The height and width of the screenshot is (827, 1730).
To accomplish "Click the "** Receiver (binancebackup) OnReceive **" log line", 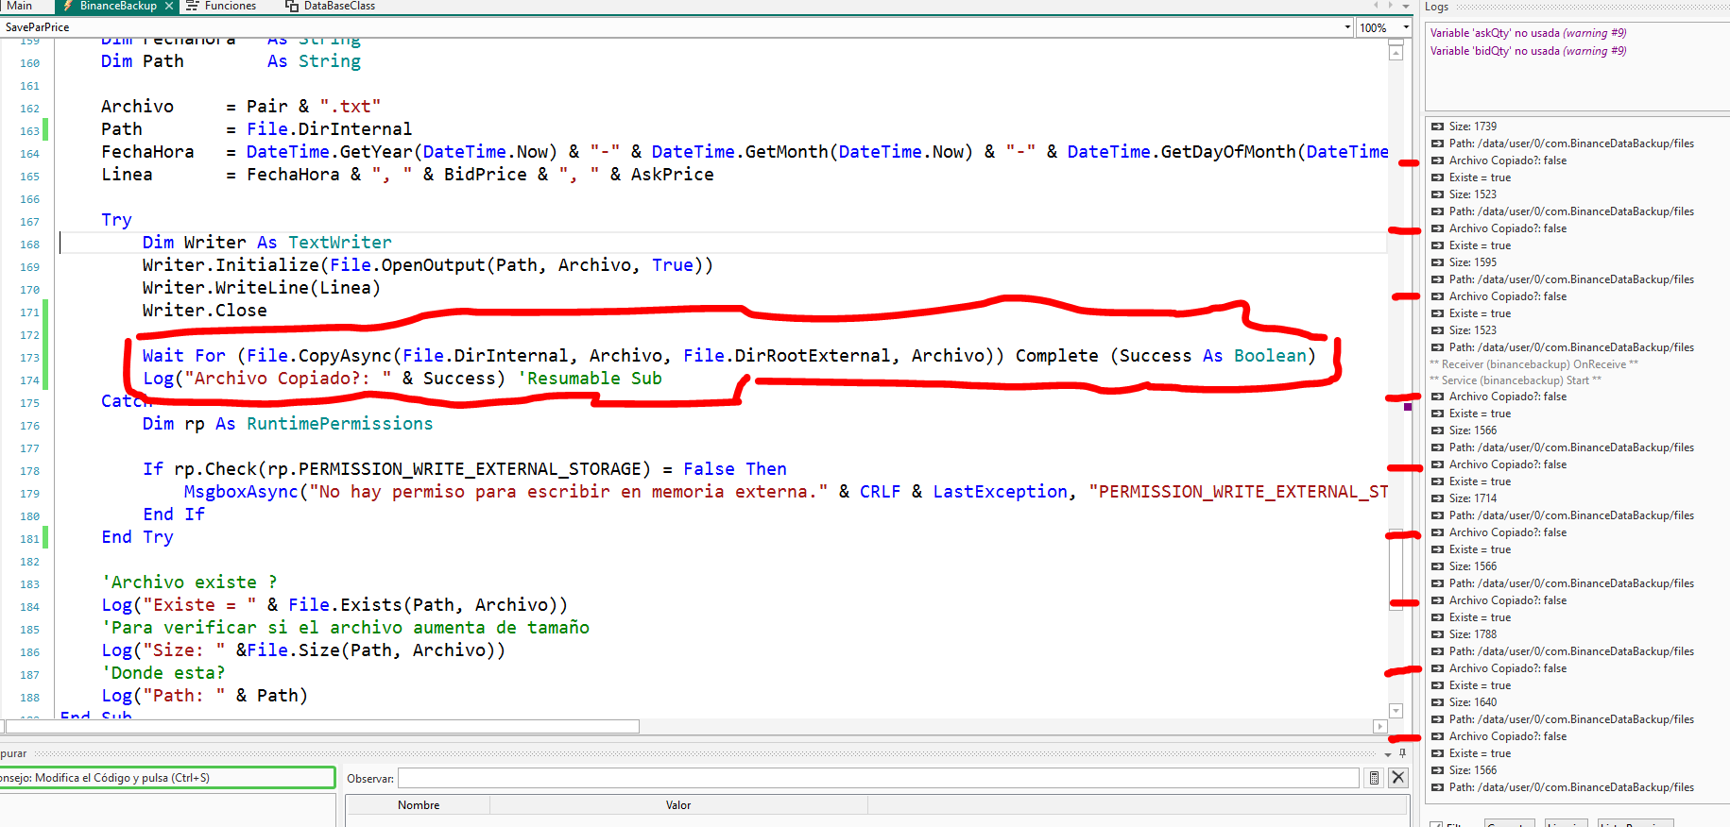I will pos(1533,364).
